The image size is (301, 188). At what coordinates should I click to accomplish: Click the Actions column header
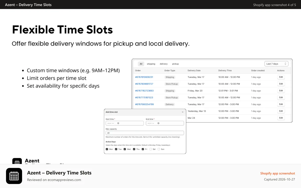pos(281,71)
